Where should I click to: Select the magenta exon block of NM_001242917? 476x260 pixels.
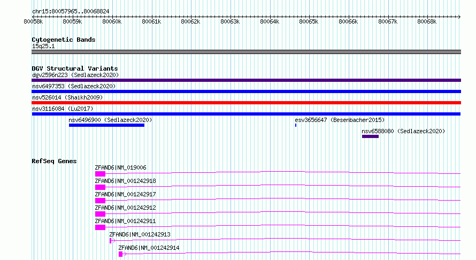point(100,201)
